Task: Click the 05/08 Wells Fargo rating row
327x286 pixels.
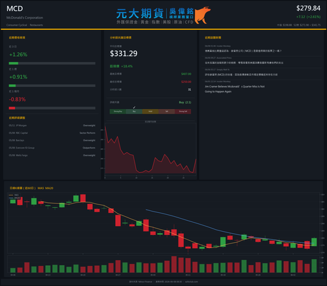Action: (x=52, y=155)
